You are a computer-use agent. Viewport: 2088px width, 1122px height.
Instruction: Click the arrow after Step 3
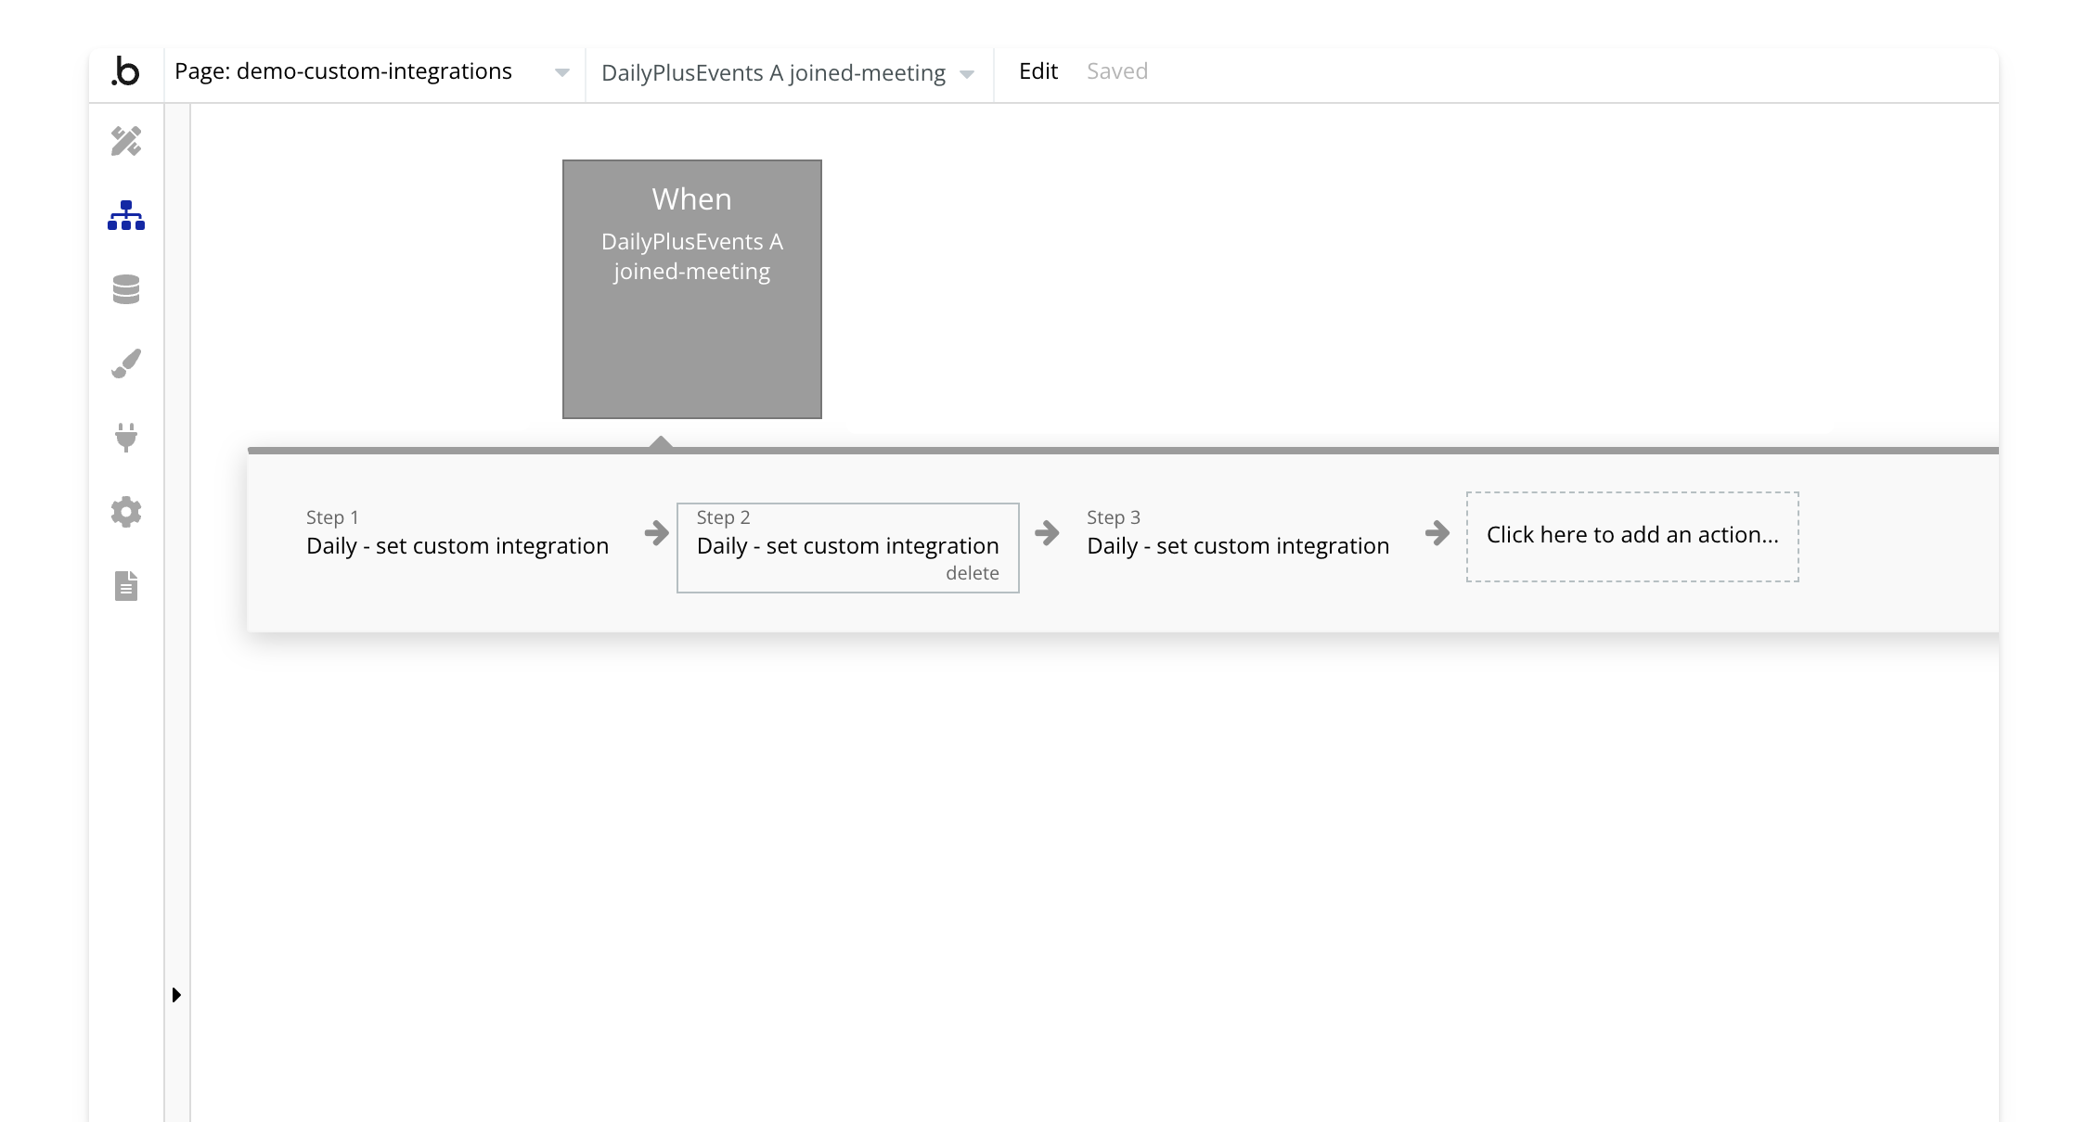click(1437, 532)
